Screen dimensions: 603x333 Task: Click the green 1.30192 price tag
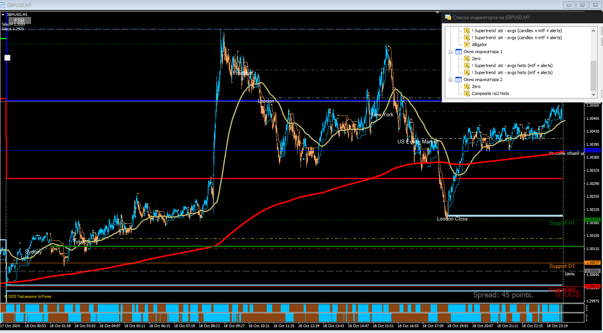pyautogui.click(x=593, y=220)
